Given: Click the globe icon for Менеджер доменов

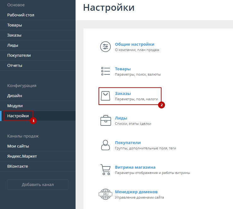Looking at the screenshot, I should pyautogui.click(x=105, y=194).
